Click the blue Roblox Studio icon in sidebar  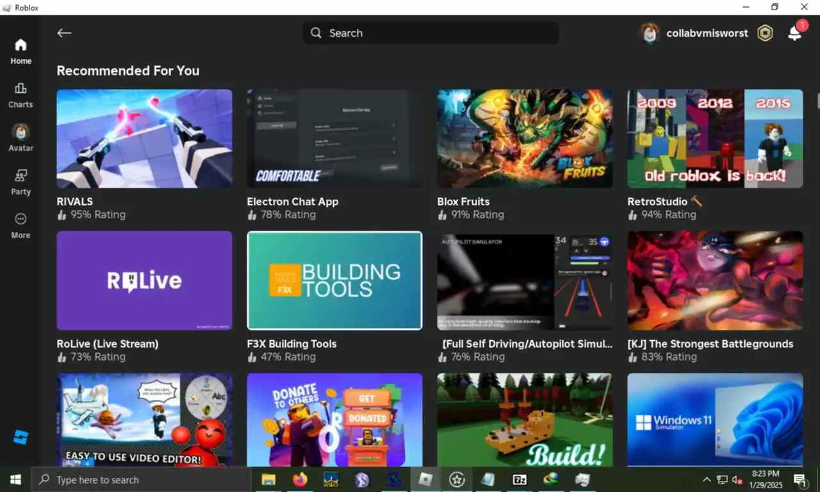pos(20,438)
